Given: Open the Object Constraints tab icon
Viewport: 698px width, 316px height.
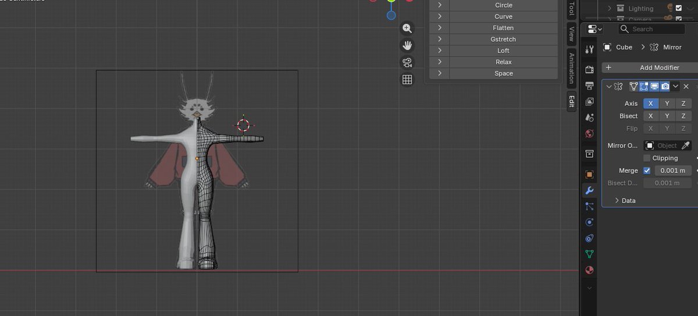Looking at the screenshot, I should (x=589, y=238).
